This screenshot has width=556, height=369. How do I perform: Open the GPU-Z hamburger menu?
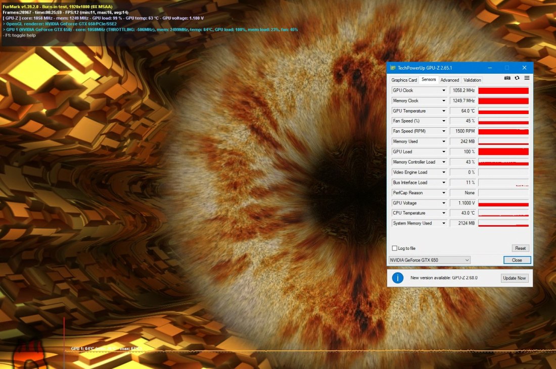[x=527, y=78]
